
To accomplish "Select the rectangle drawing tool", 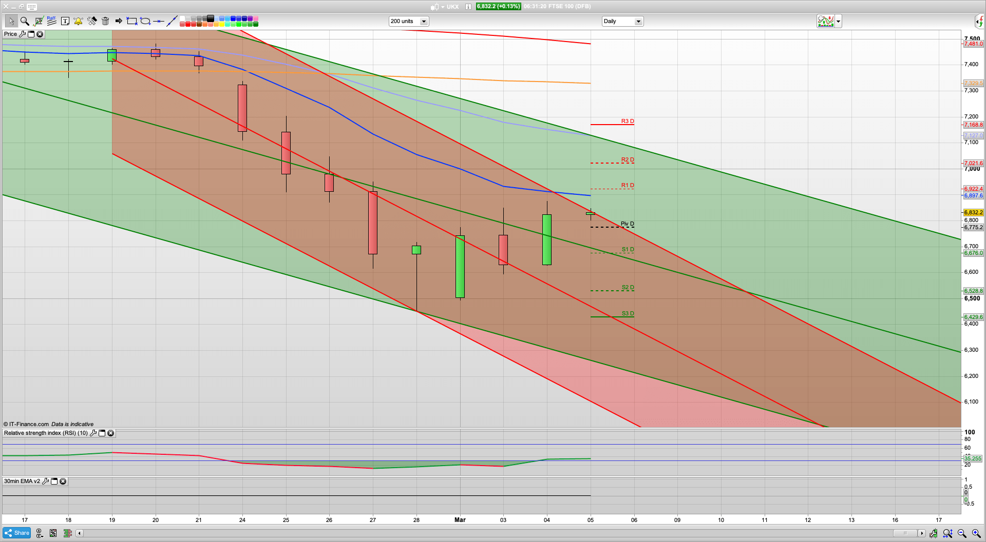I will 132,21.
